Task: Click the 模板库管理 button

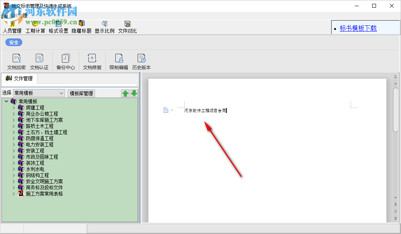Action: point(82,93)
